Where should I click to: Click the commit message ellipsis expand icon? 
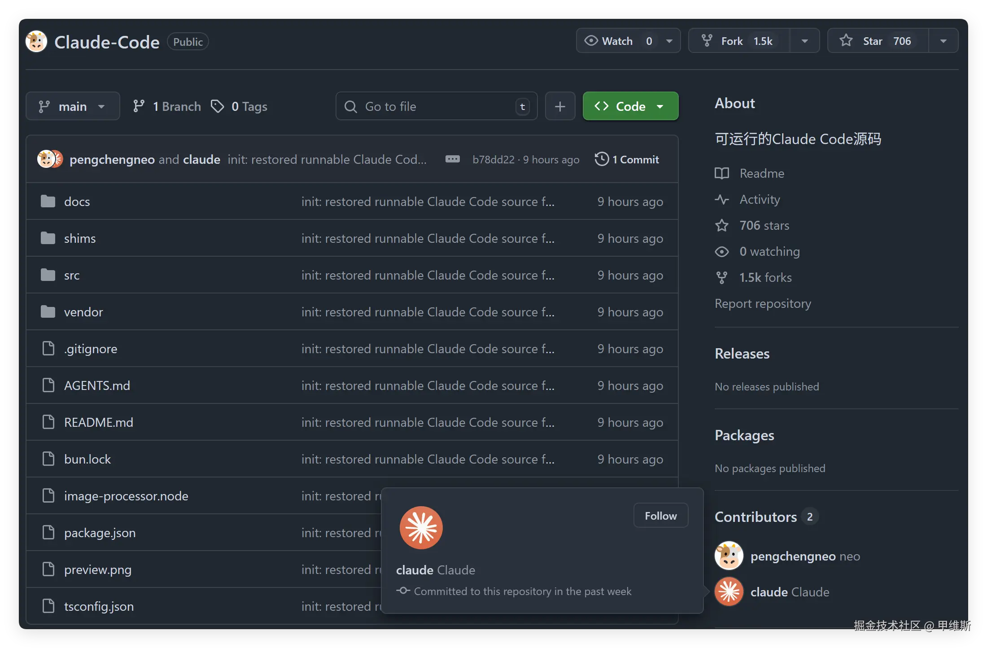pyautogui.click(x=452, y=159)
